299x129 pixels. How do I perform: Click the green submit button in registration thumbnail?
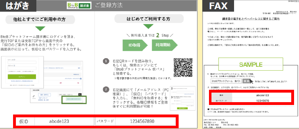click(x=182, y=108)
